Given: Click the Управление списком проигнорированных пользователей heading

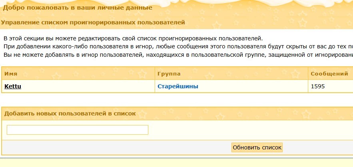Looking at the screenshot, I should point(93,22).
